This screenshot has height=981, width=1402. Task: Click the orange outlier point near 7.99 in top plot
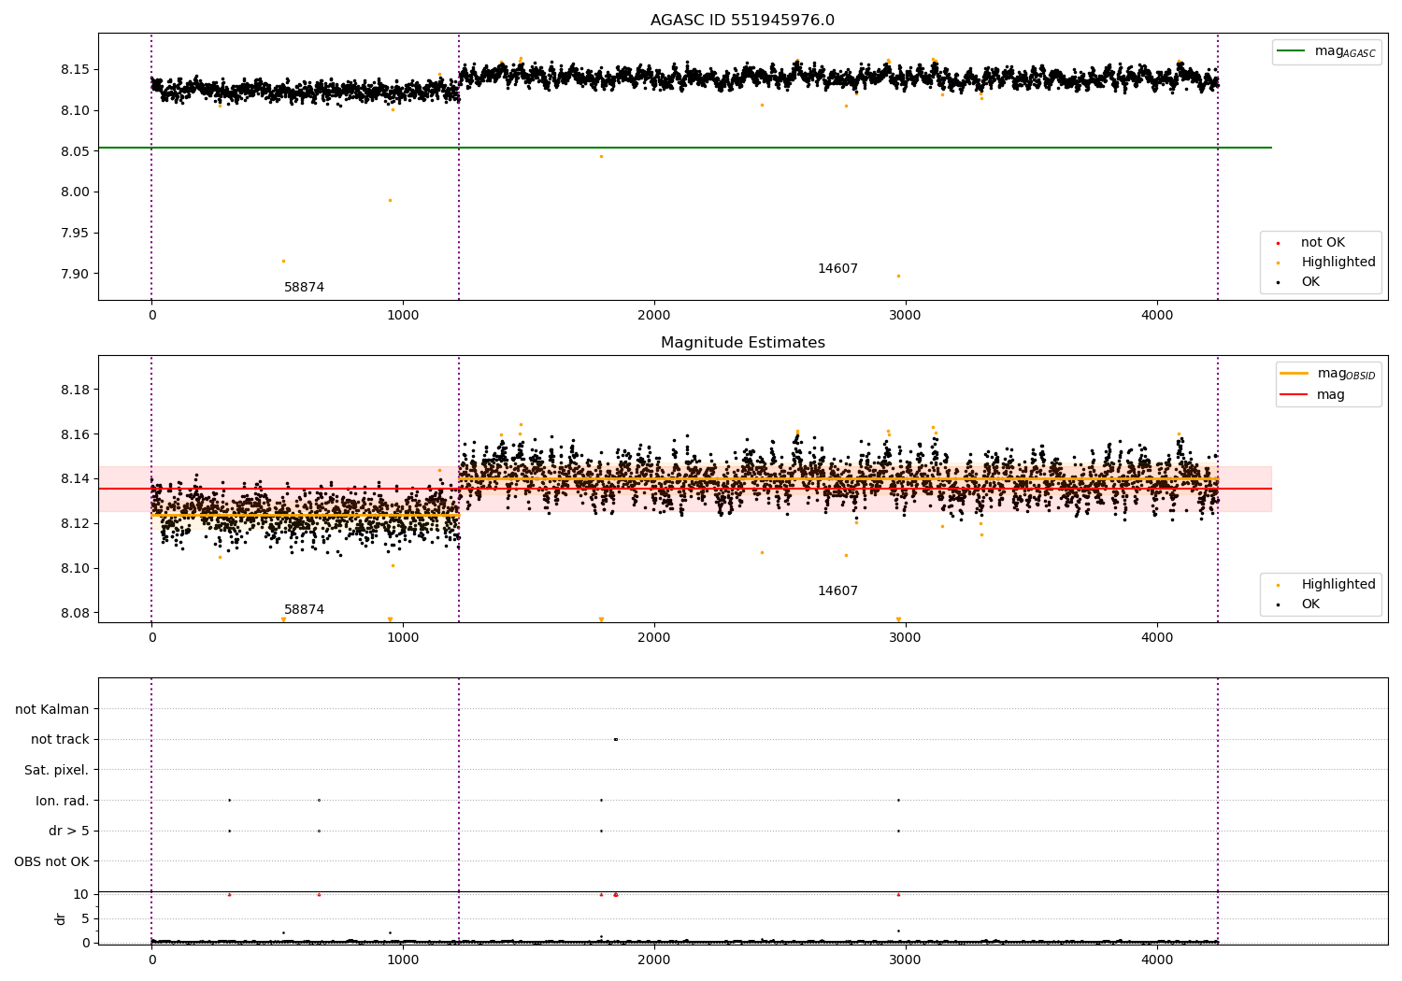pyautogui.click(x=390, y=200)
